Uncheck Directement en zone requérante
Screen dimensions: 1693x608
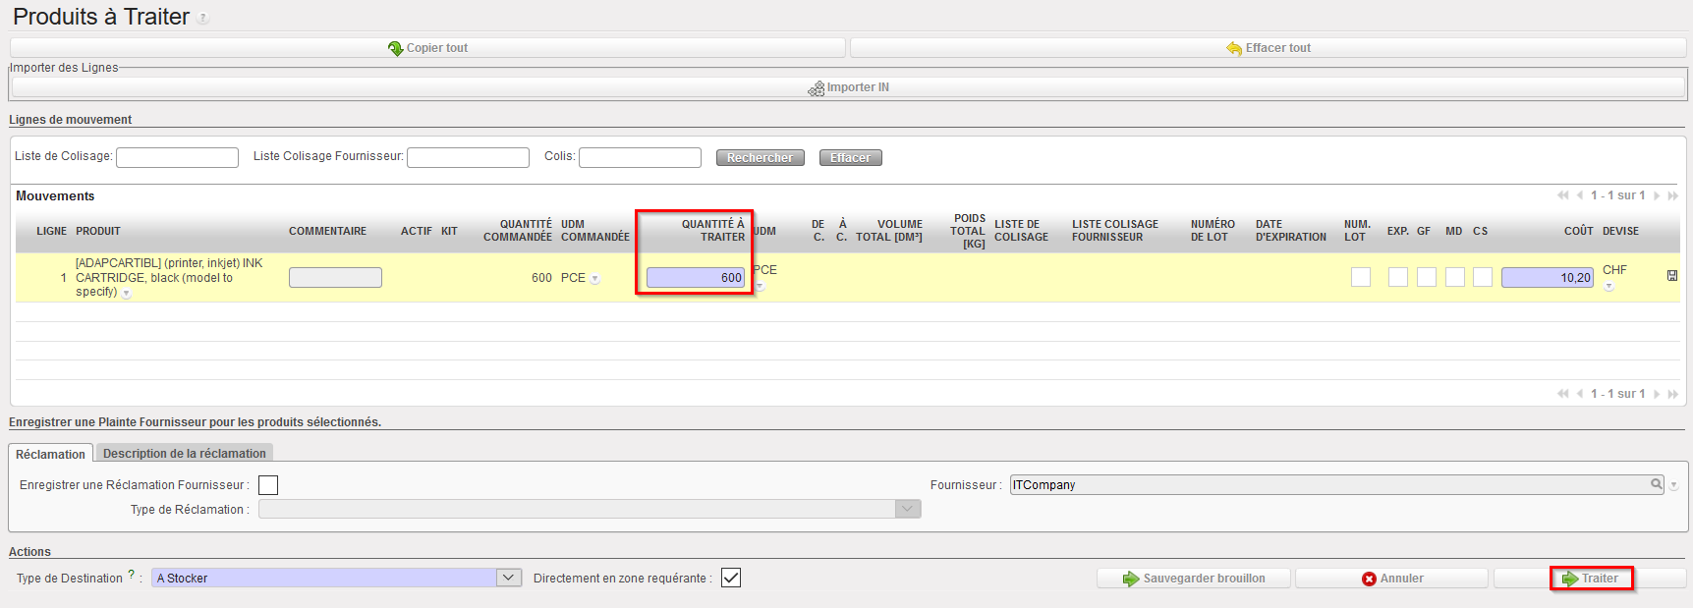(x=731, y=578)
